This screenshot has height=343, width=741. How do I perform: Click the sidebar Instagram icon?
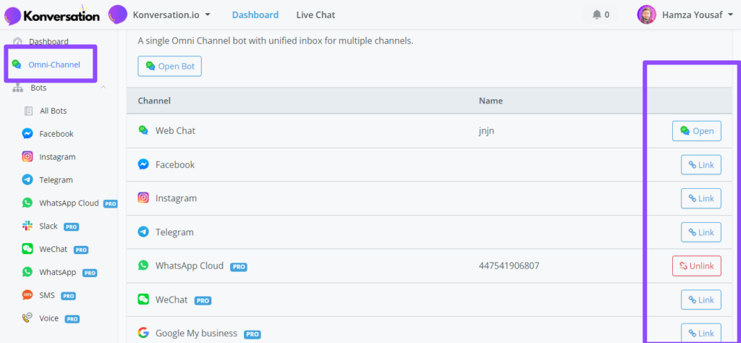(27, 156)
